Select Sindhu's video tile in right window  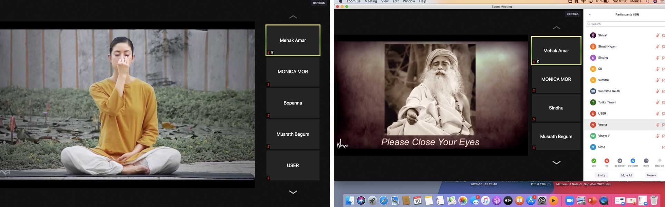coord(556,108)
